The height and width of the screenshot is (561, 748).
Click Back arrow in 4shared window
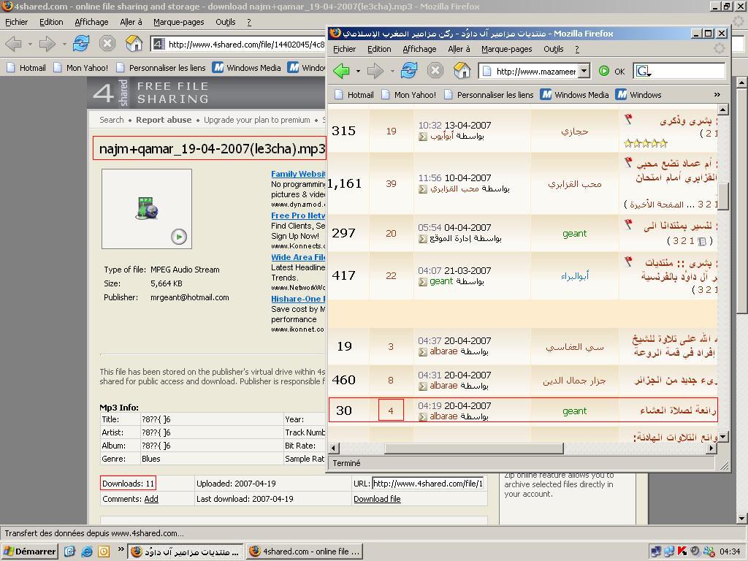pyautogui.click(x=14, y=44)
